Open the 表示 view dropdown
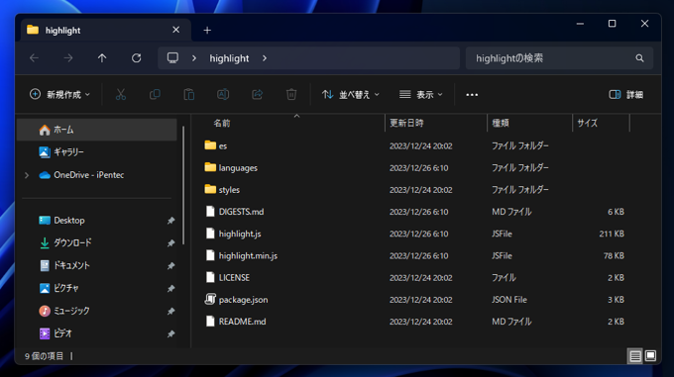The image size is (674, 377). 421,94
